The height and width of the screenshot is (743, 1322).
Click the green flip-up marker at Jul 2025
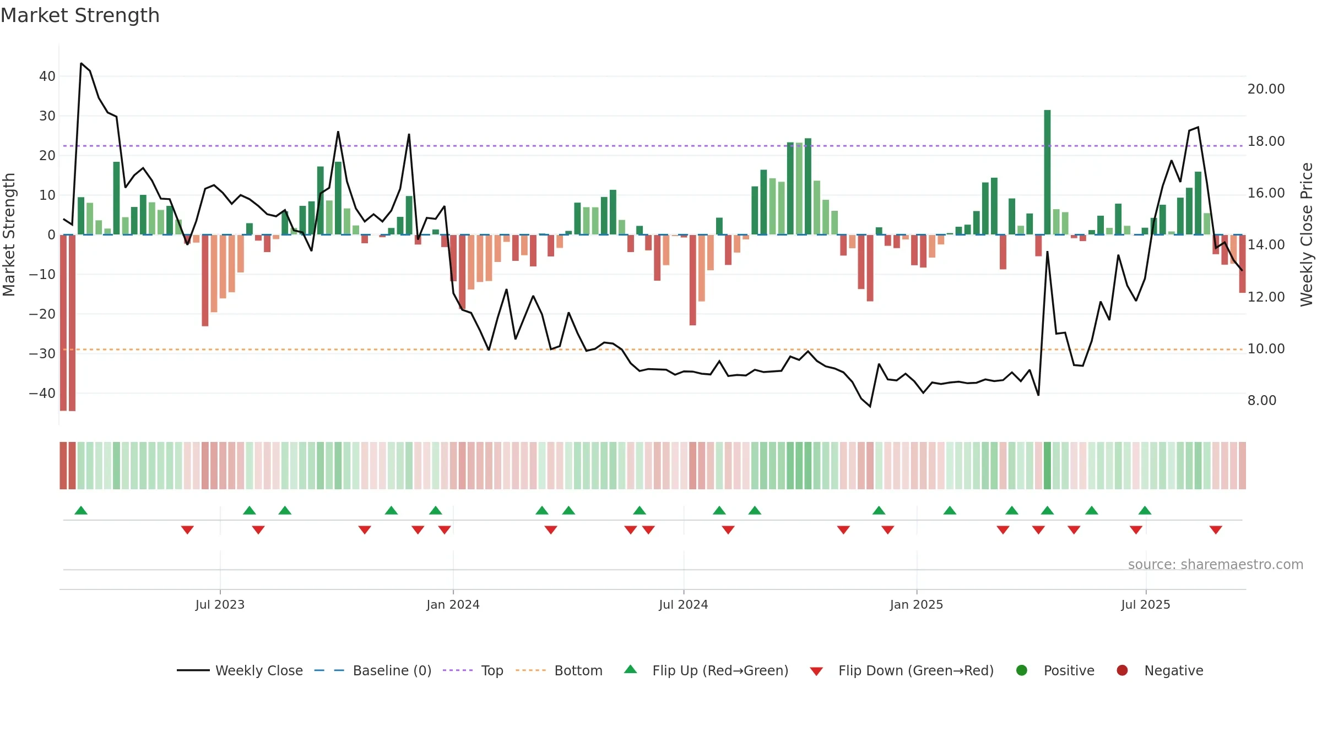pyautogui.click(x=1145, y=510)
